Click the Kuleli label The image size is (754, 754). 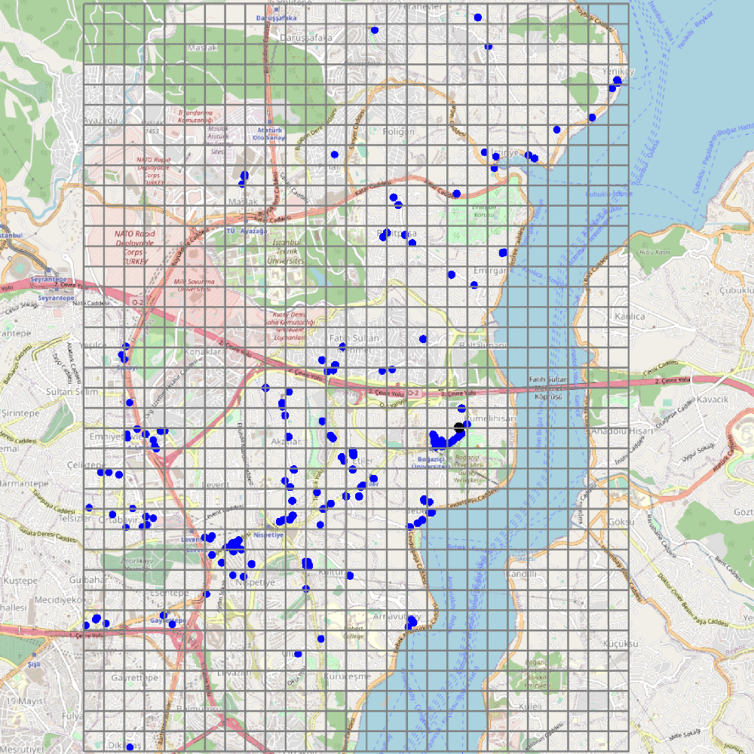[x=530, y=706]
